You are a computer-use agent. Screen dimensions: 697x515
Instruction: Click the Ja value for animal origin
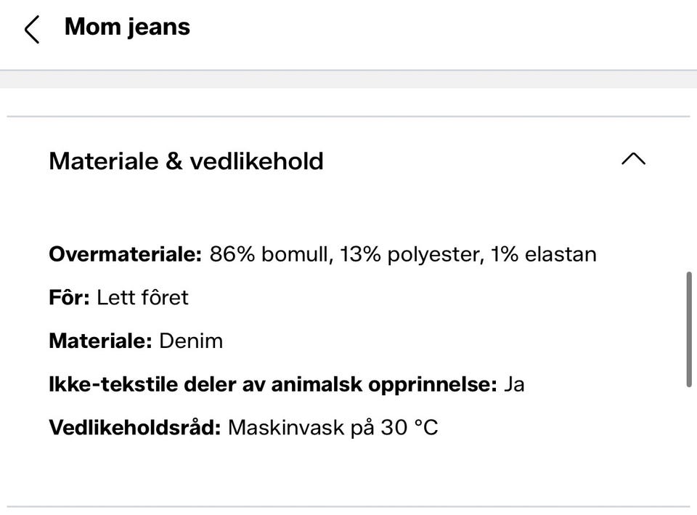point(514,384)
